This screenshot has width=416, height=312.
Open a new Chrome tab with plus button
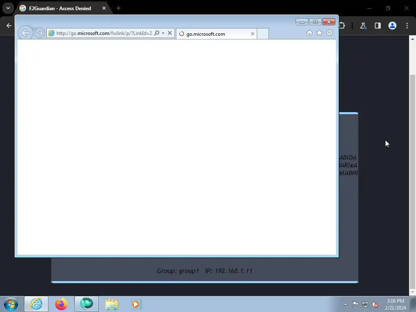pyautogui.click(x=119, y=8)
